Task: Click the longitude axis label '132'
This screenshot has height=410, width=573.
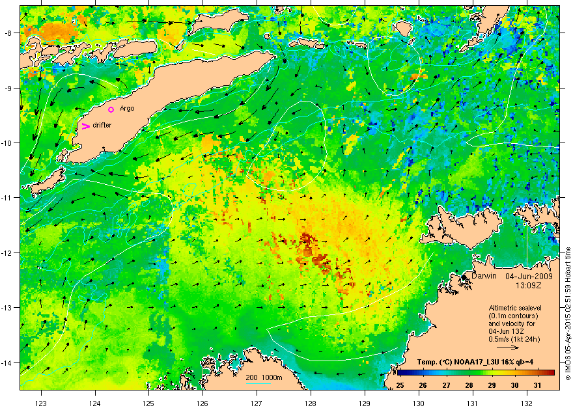Action: [x=527, y=403]
